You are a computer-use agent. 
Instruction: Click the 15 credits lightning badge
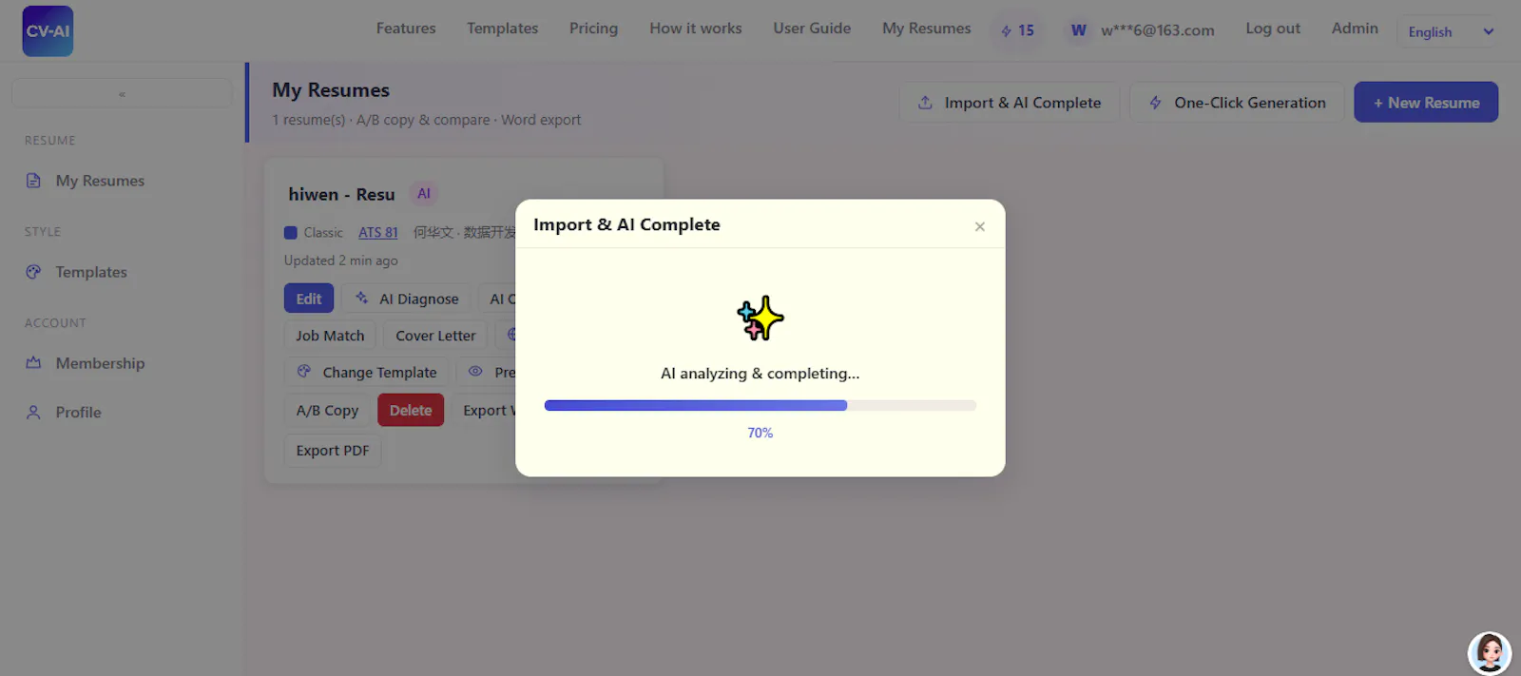1017,30
